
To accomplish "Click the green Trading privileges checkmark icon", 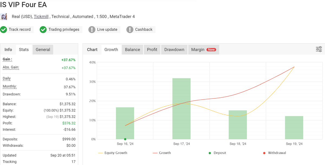I will pyautogui.click(x=43, y=29).
